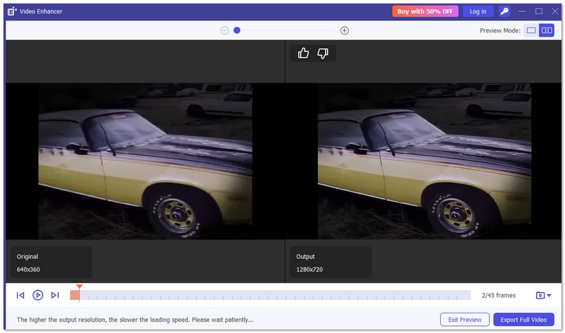This screenshot has width=565, height=333.
Task: Click the Preview Mode label
Action: pos(500,30)
